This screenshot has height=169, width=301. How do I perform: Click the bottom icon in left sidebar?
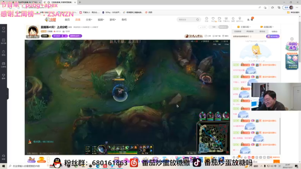pos(3,157)
